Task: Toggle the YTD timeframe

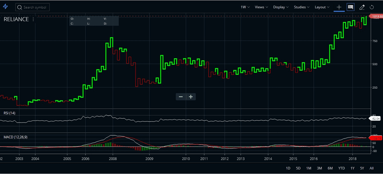Action: pyautogui.click(x=341, y=168)
